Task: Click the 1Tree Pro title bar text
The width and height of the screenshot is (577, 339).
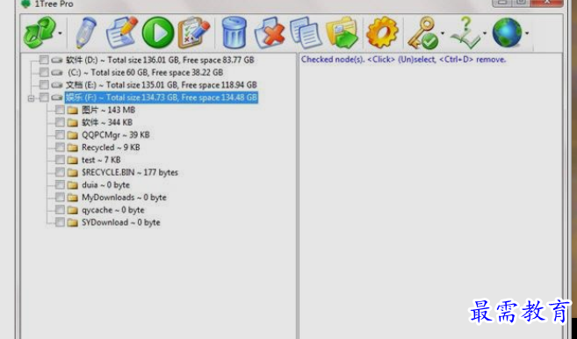Action: click(x=54, y=4)
